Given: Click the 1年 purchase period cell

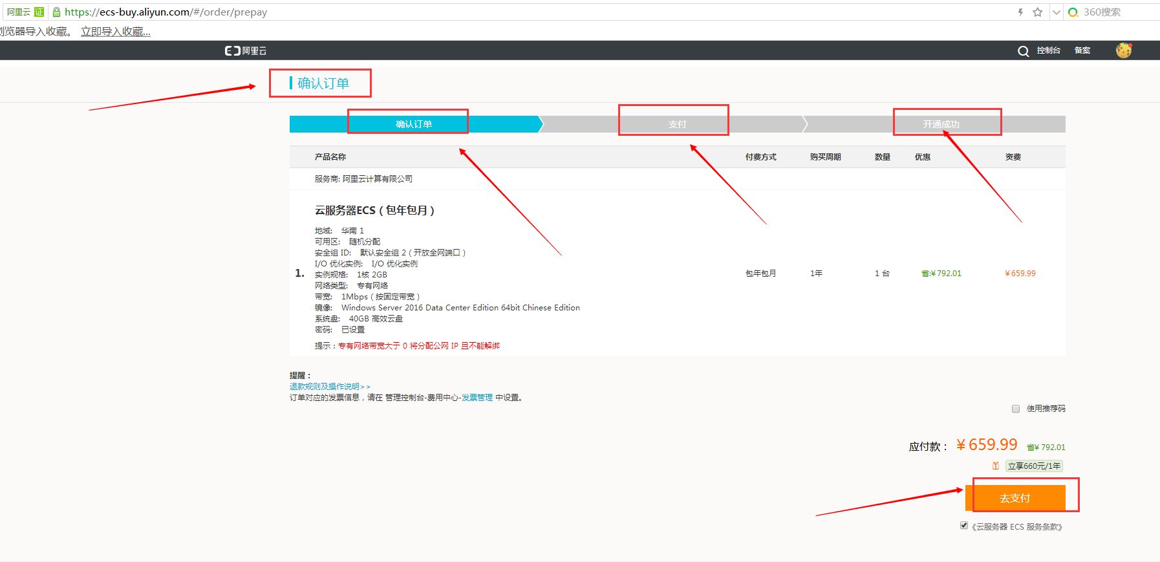Looking at the screenshot, I should click(817, 274).
